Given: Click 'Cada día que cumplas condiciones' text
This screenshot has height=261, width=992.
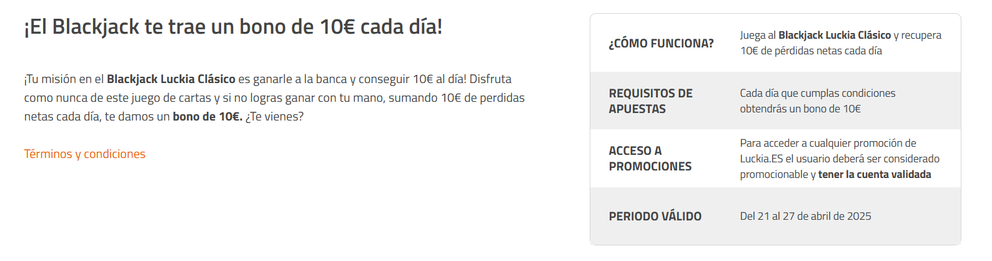Looking at the screenshot, I should tap(818, 93).
